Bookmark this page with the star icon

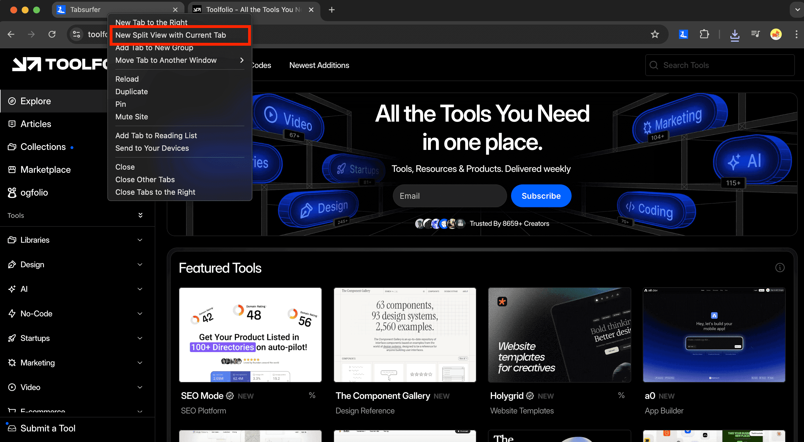coord(655,34)
